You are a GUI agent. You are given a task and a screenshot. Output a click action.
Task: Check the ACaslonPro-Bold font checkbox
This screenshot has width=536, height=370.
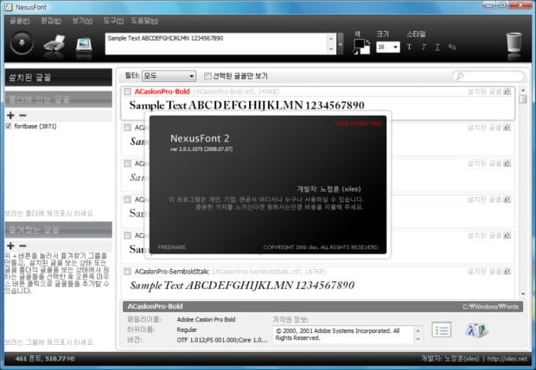coord(127,91)
